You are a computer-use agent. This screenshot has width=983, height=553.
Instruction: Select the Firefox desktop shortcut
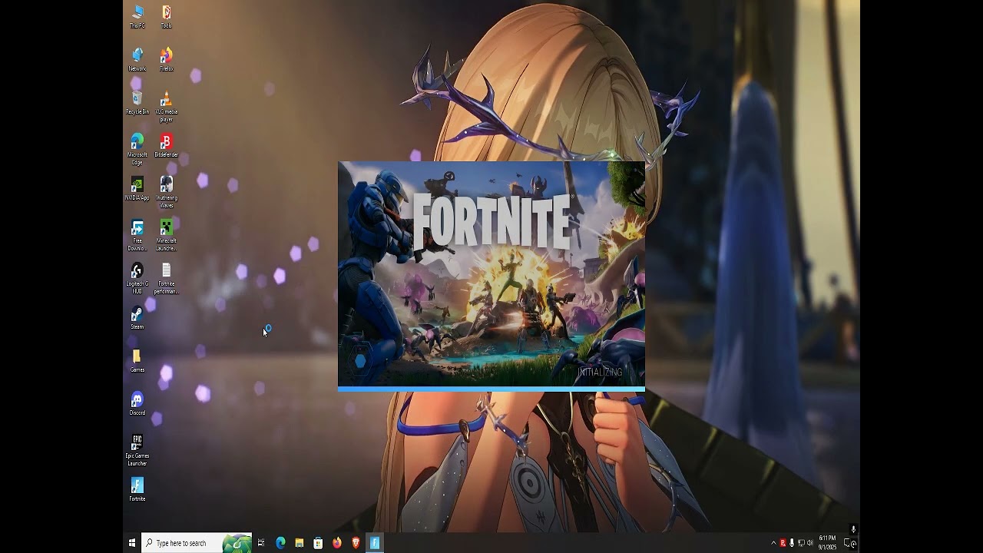[x=166, y=60]
